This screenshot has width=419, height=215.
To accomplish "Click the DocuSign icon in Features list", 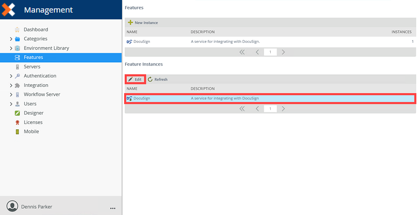I will coord(129,42).
